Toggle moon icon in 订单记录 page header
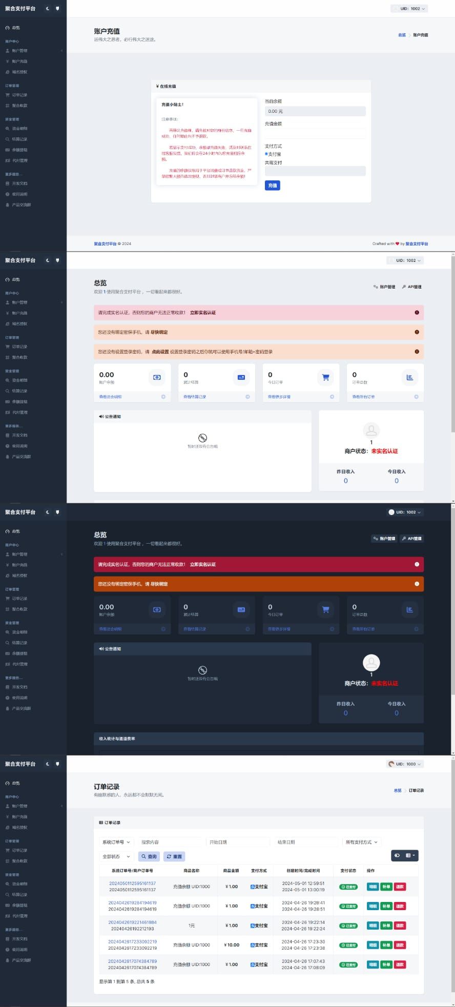 (x=48, y=764)
